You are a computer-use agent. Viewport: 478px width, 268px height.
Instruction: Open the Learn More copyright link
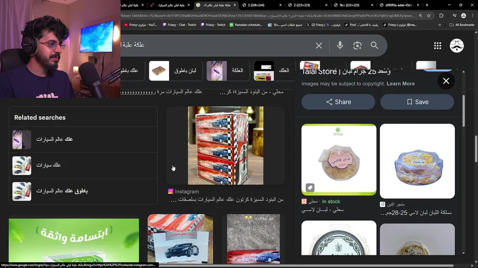point(401,84)
